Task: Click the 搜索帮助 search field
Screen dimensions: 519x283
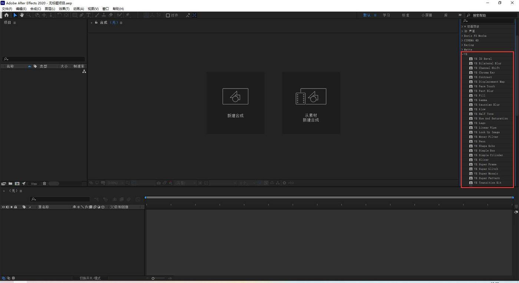Action: pos(491,15)
